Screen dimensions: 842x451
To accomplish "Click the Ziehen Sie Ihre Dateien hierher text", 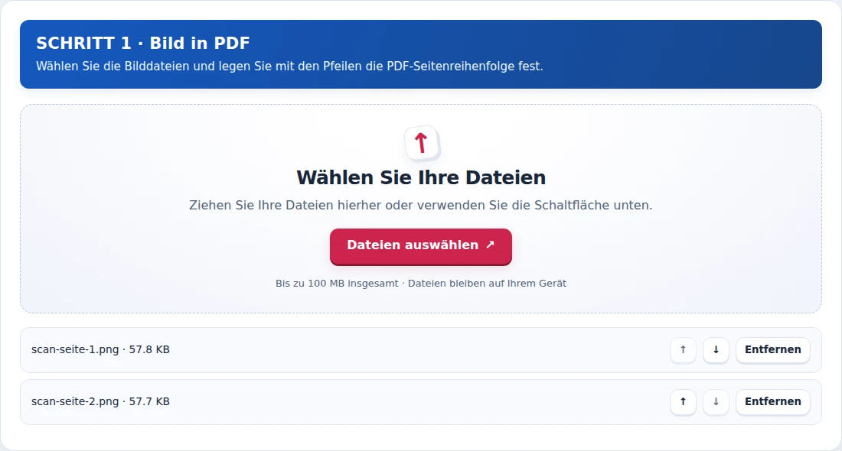I will pyautogui.click(x=421, y=206).
